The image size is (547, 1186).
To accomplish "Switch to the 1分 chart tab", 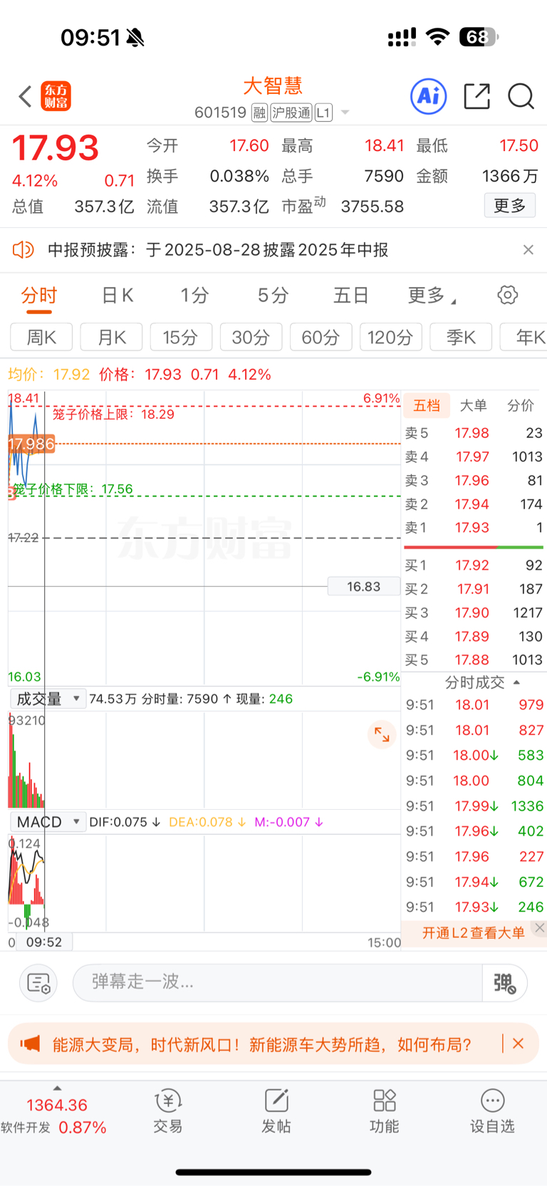I will click(194, 296).
